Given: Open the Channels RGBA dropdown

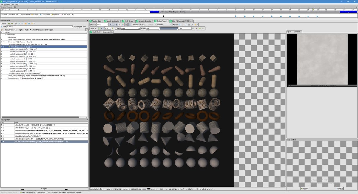Looking at the screenshot, I should point(102,25).
